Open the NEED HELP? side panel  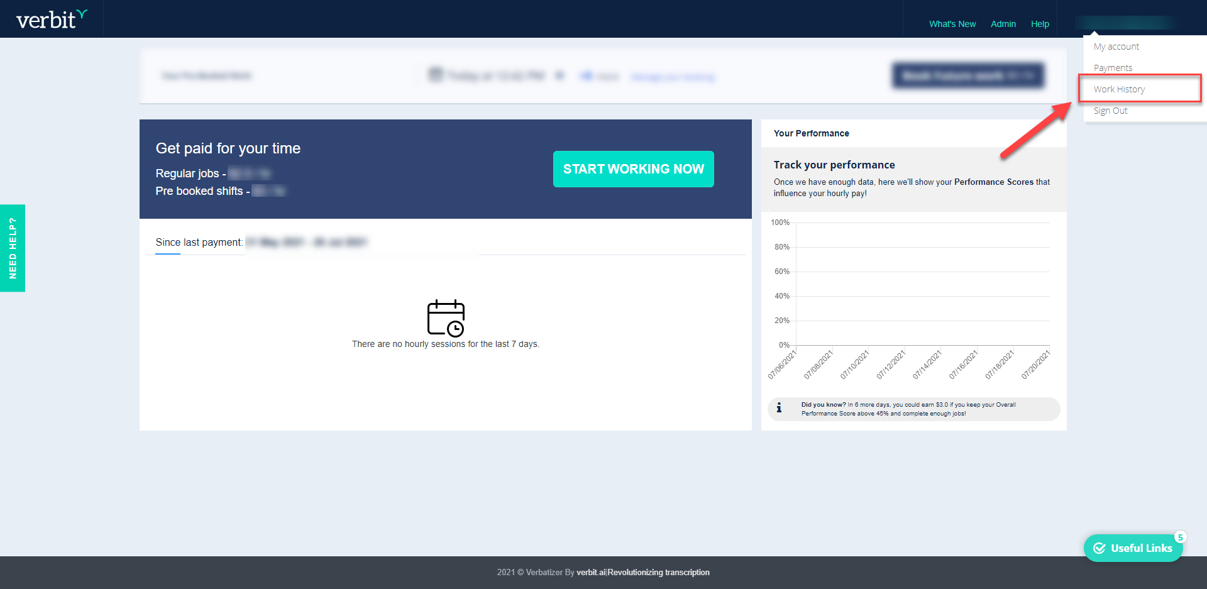13,248
